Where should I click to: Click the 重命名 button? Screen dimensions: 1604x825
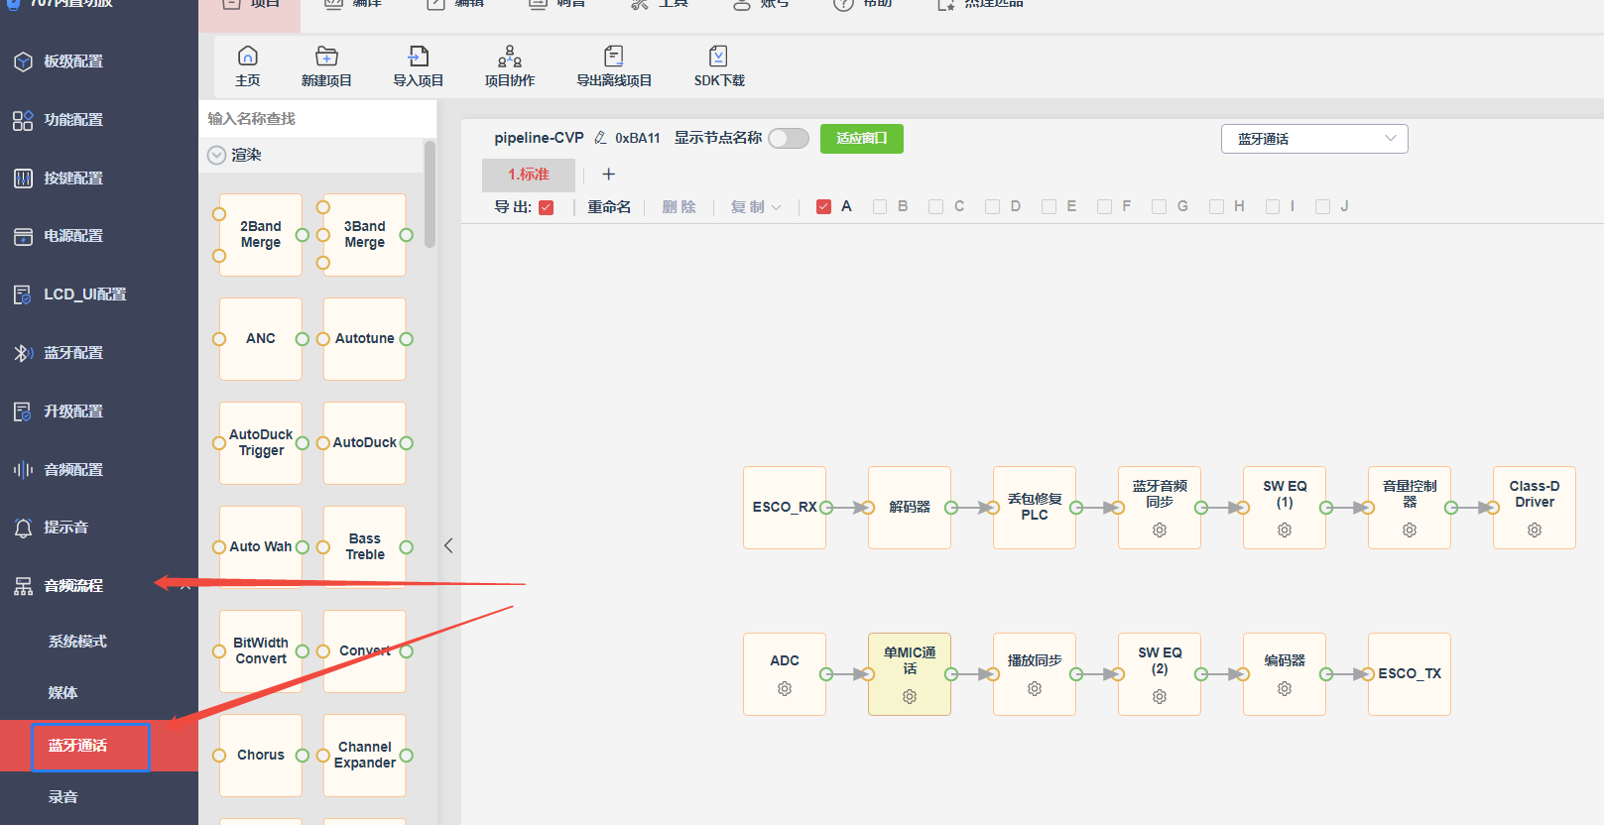pyautogui.click(x=609, y=207)
